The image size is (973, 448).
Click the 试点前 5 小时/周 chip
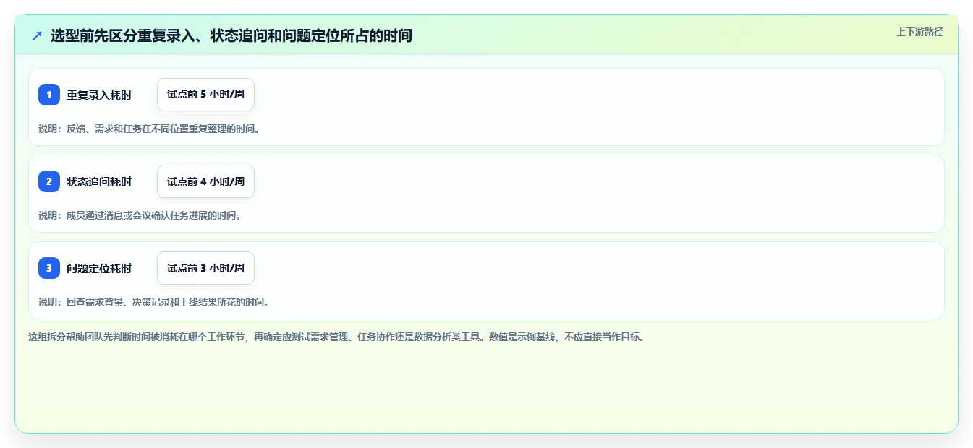(205, 95)
